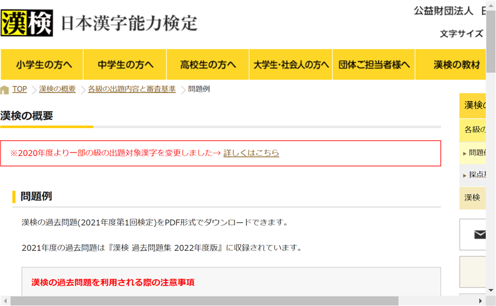The width and height of the screenshot is (496, 306).
Task: Click scroll down arrow on vertical scrollbar
Action: pyautogui.click(x=491, y=290)
